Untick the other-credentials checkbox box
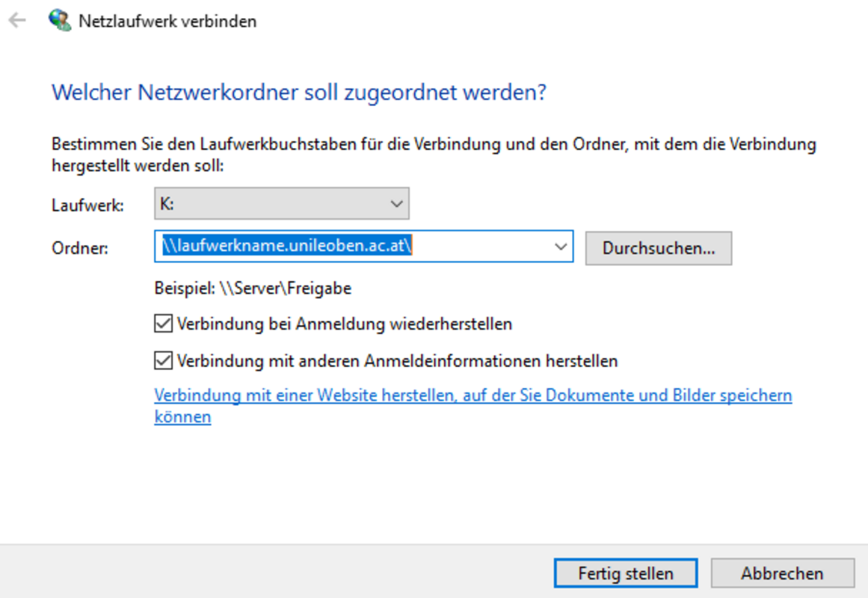868x598 pixels. 163,361
